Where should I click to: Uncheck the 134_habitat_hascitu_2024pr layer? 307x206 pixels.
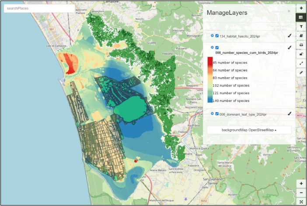click(x=217, y=36)
